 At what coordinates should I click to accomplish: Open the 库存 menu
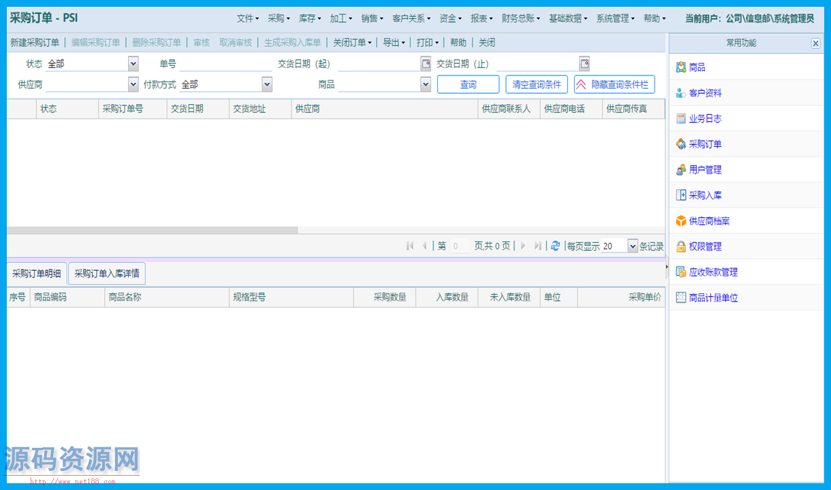point(310,18)
